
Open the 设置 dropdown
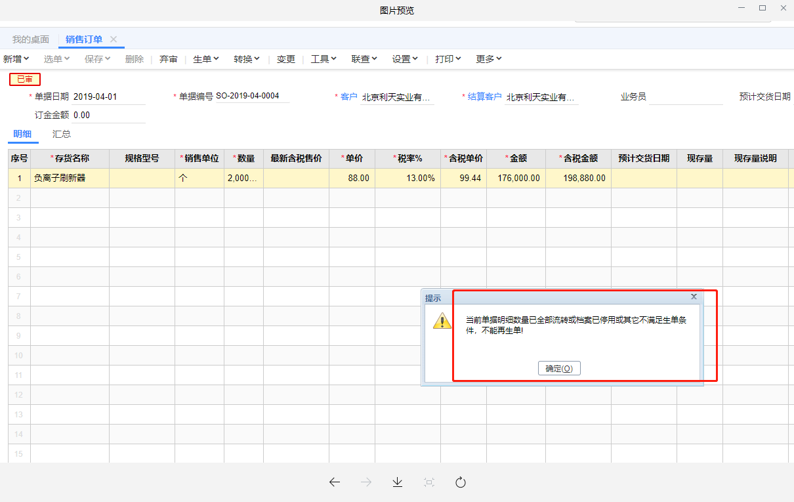pyautogui.click(x=405, y=59)
